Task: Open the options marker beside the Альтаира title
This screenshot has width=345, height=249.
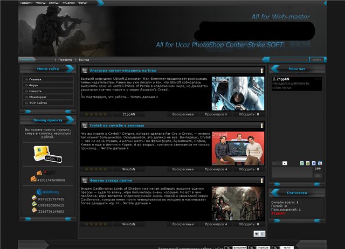Action: tap(261, 71)
